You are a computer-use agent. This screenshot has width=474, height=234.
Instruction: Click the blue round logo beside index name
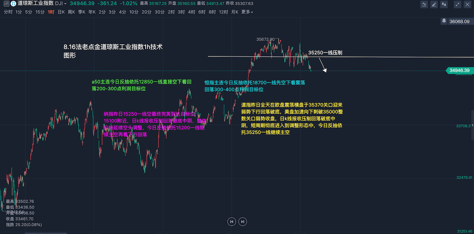[x=13, y=4]
